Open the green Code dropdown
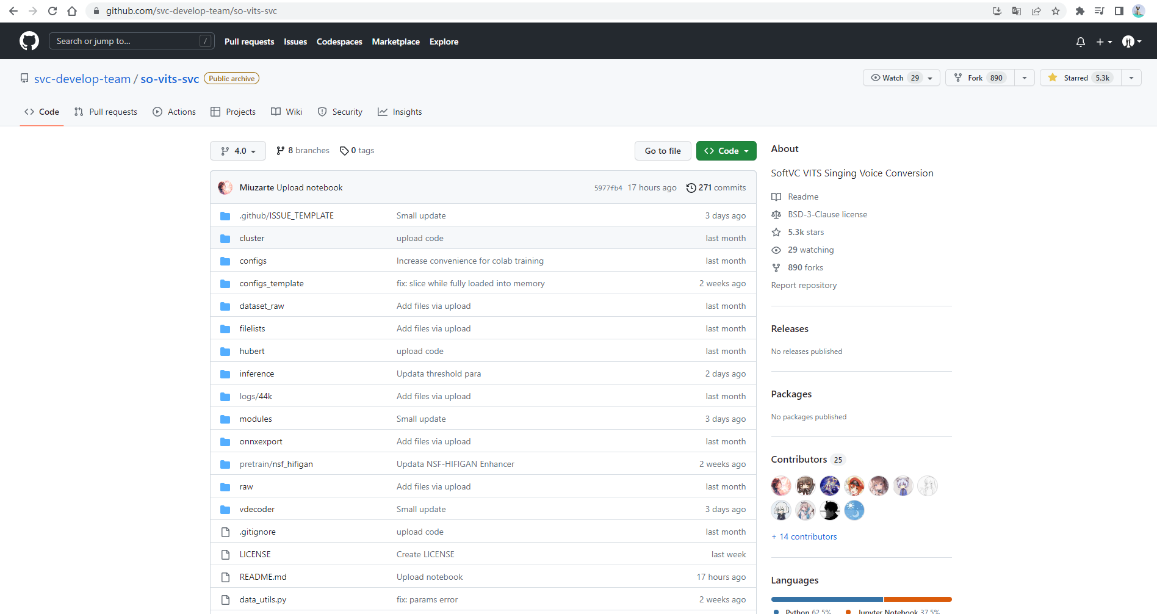The width and height of the screenshot is (1157, 614). pos(726,151)
